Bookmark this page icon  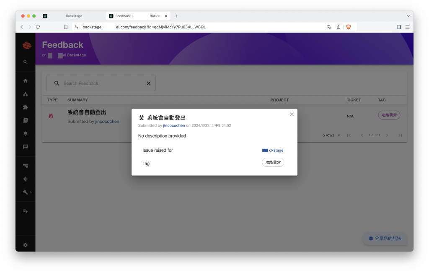(66, 27)
